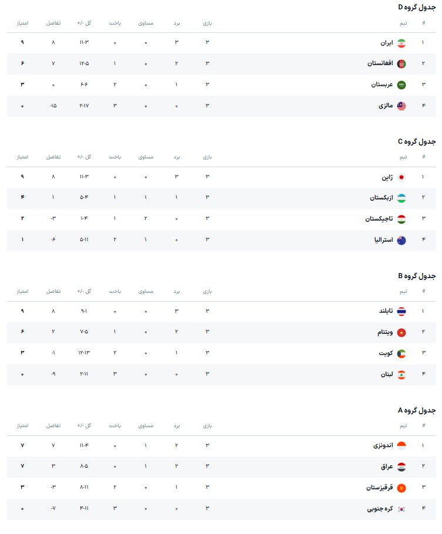Click the Saudi Arabia flag icon
442x534 pixels.
coord(401,85)
